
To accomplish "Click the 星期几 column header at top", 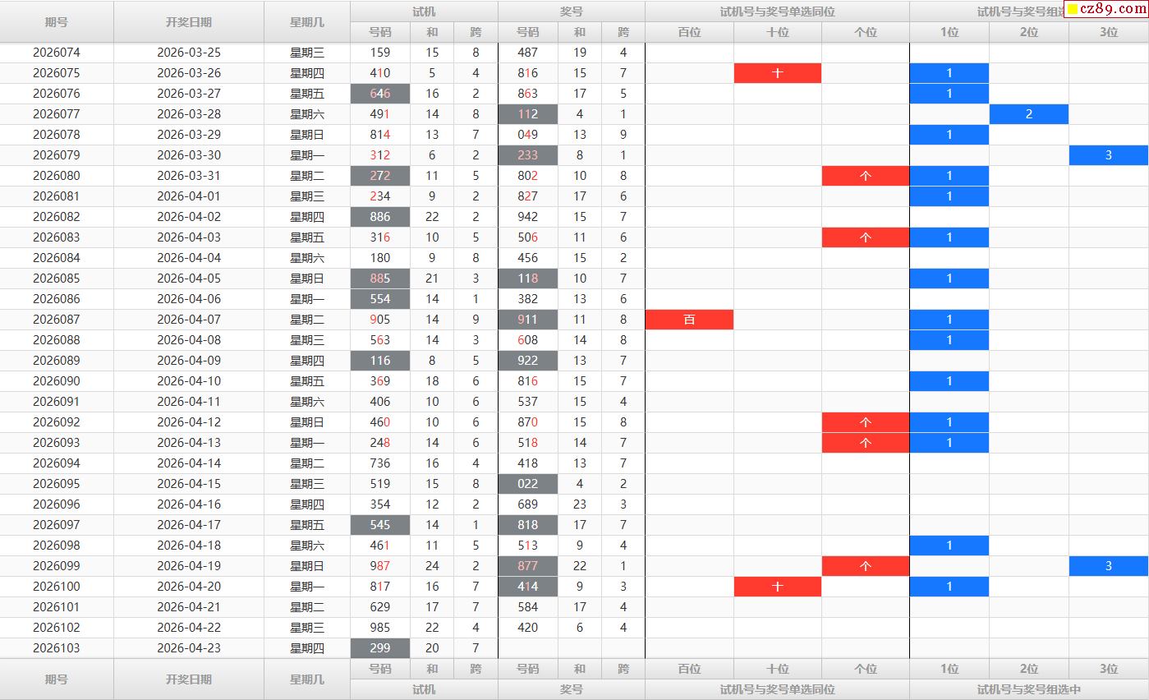I will [307, 22].
